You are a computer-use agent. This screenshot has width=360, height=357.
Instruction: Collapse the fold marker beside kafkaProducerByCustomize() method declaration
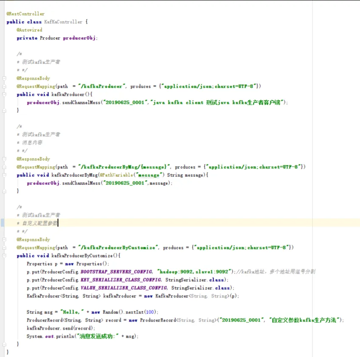[4, 256]
